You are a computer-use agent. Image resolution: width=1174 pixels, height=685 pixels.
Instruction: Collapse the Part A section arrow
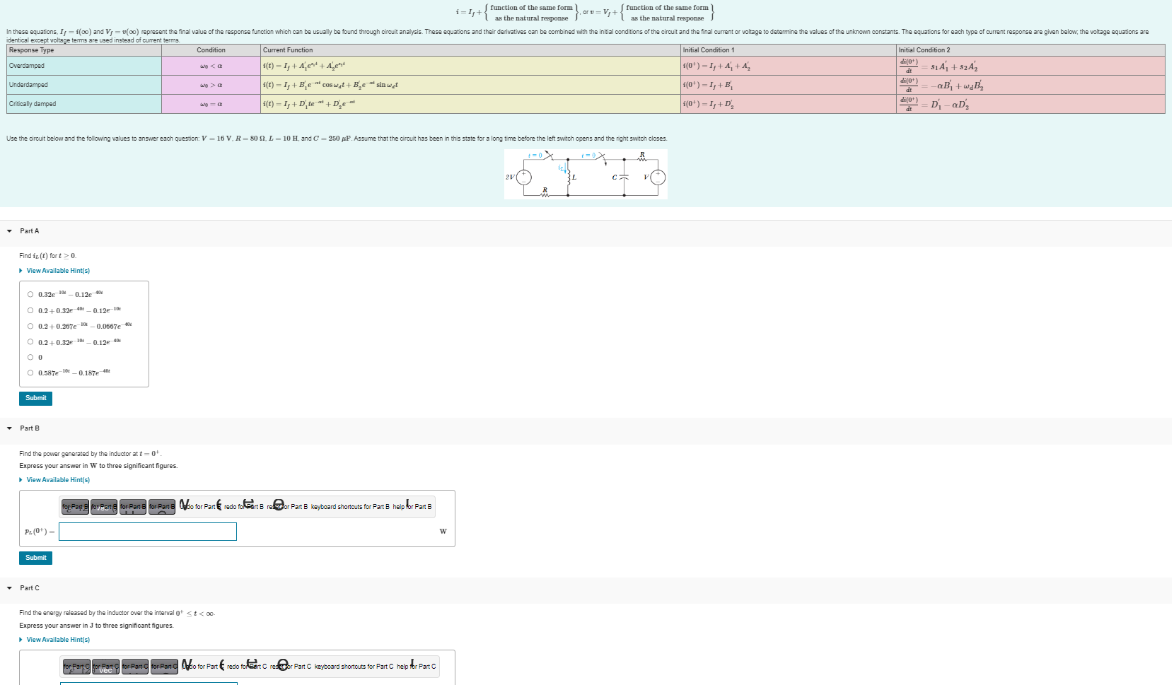click(9, 231)
